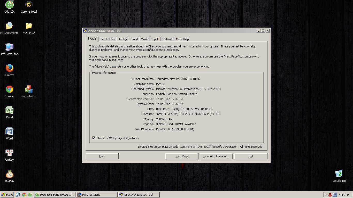Viewport: 353px width, 198px height.
Task: Switch to PVP.net Client in taskbar
Action: pyautogui.click(x=97, y=195)
